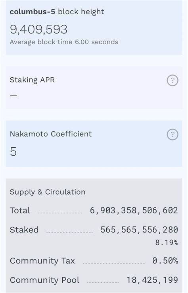The height and width of the screenshot is (293, 188).
Task: Click the Staking APR card
Action: 94,88
